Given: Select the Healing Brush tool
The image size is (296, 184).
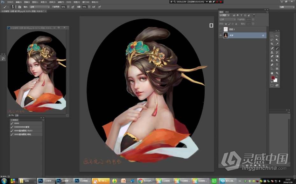Looking at the screenshot, I should (x=272, y=48).
